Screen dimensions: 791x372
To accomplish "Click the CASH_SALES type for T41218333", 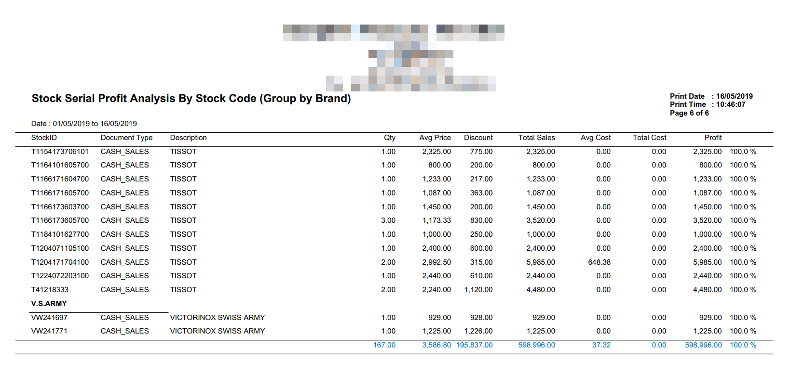I will pyautogui.click(x=125, y=290).
